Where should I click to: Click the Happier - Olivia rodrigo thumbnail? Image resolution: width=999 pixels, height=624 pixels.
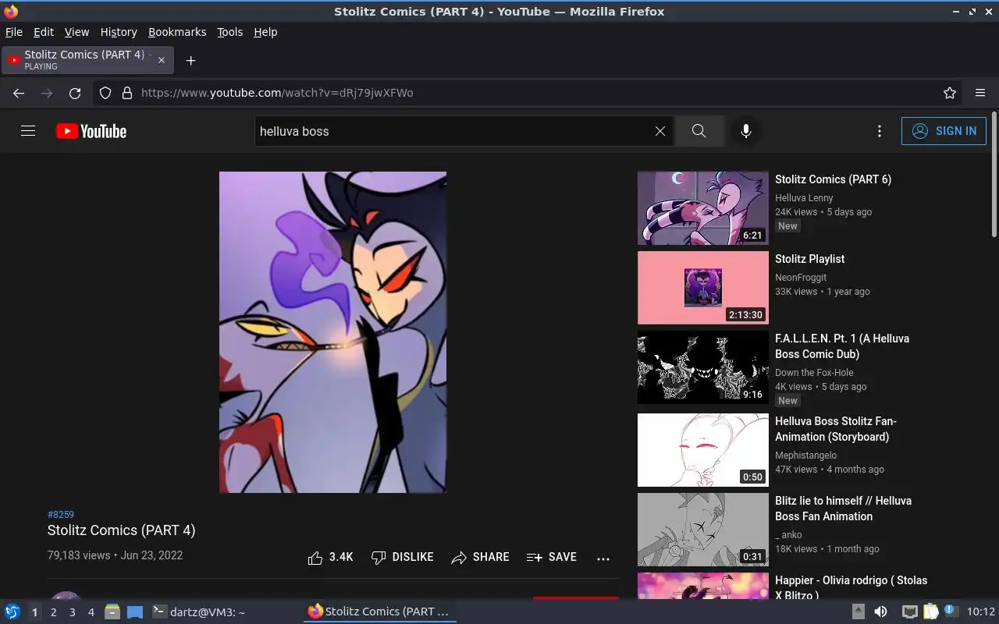pyautogui.click(x=703, y=586)
